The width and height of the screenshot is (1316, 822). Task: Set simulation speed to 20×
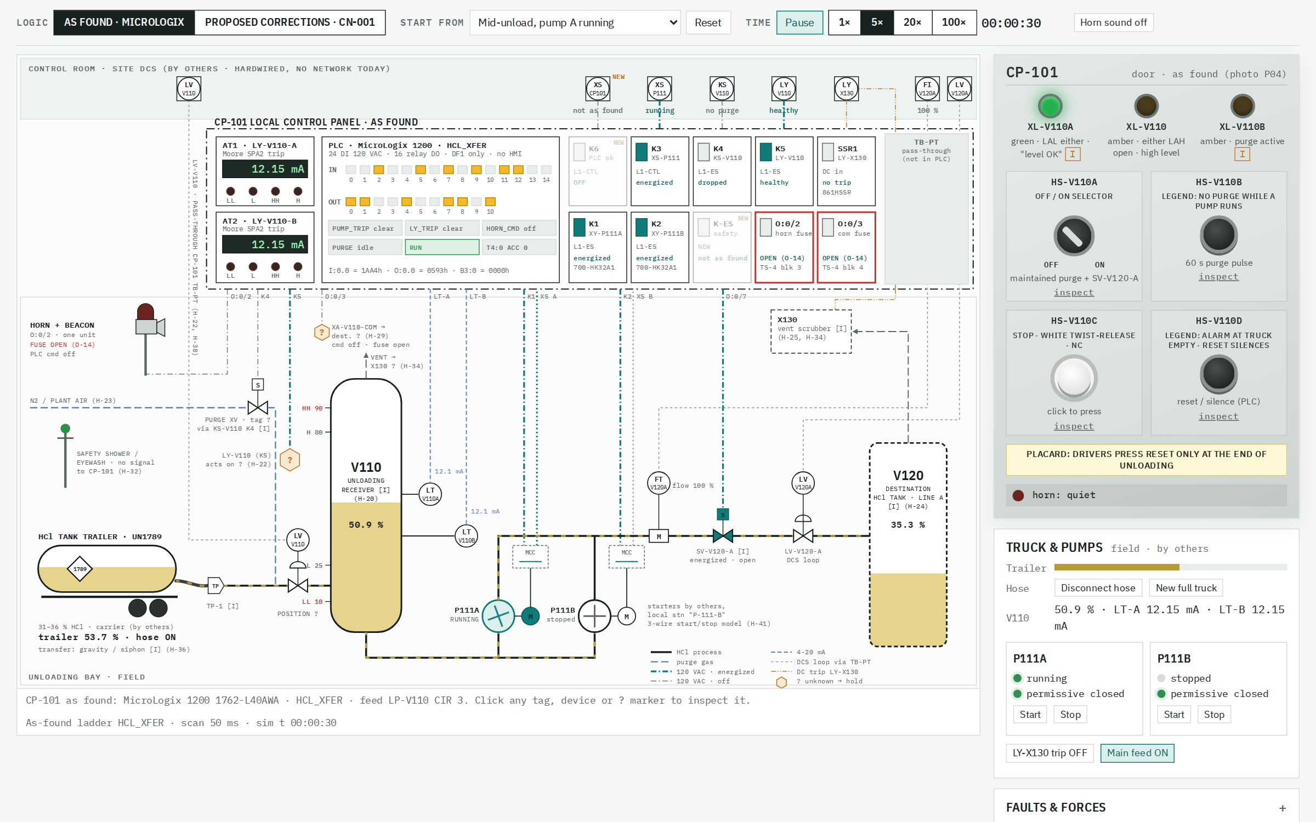tap(912, 22)
